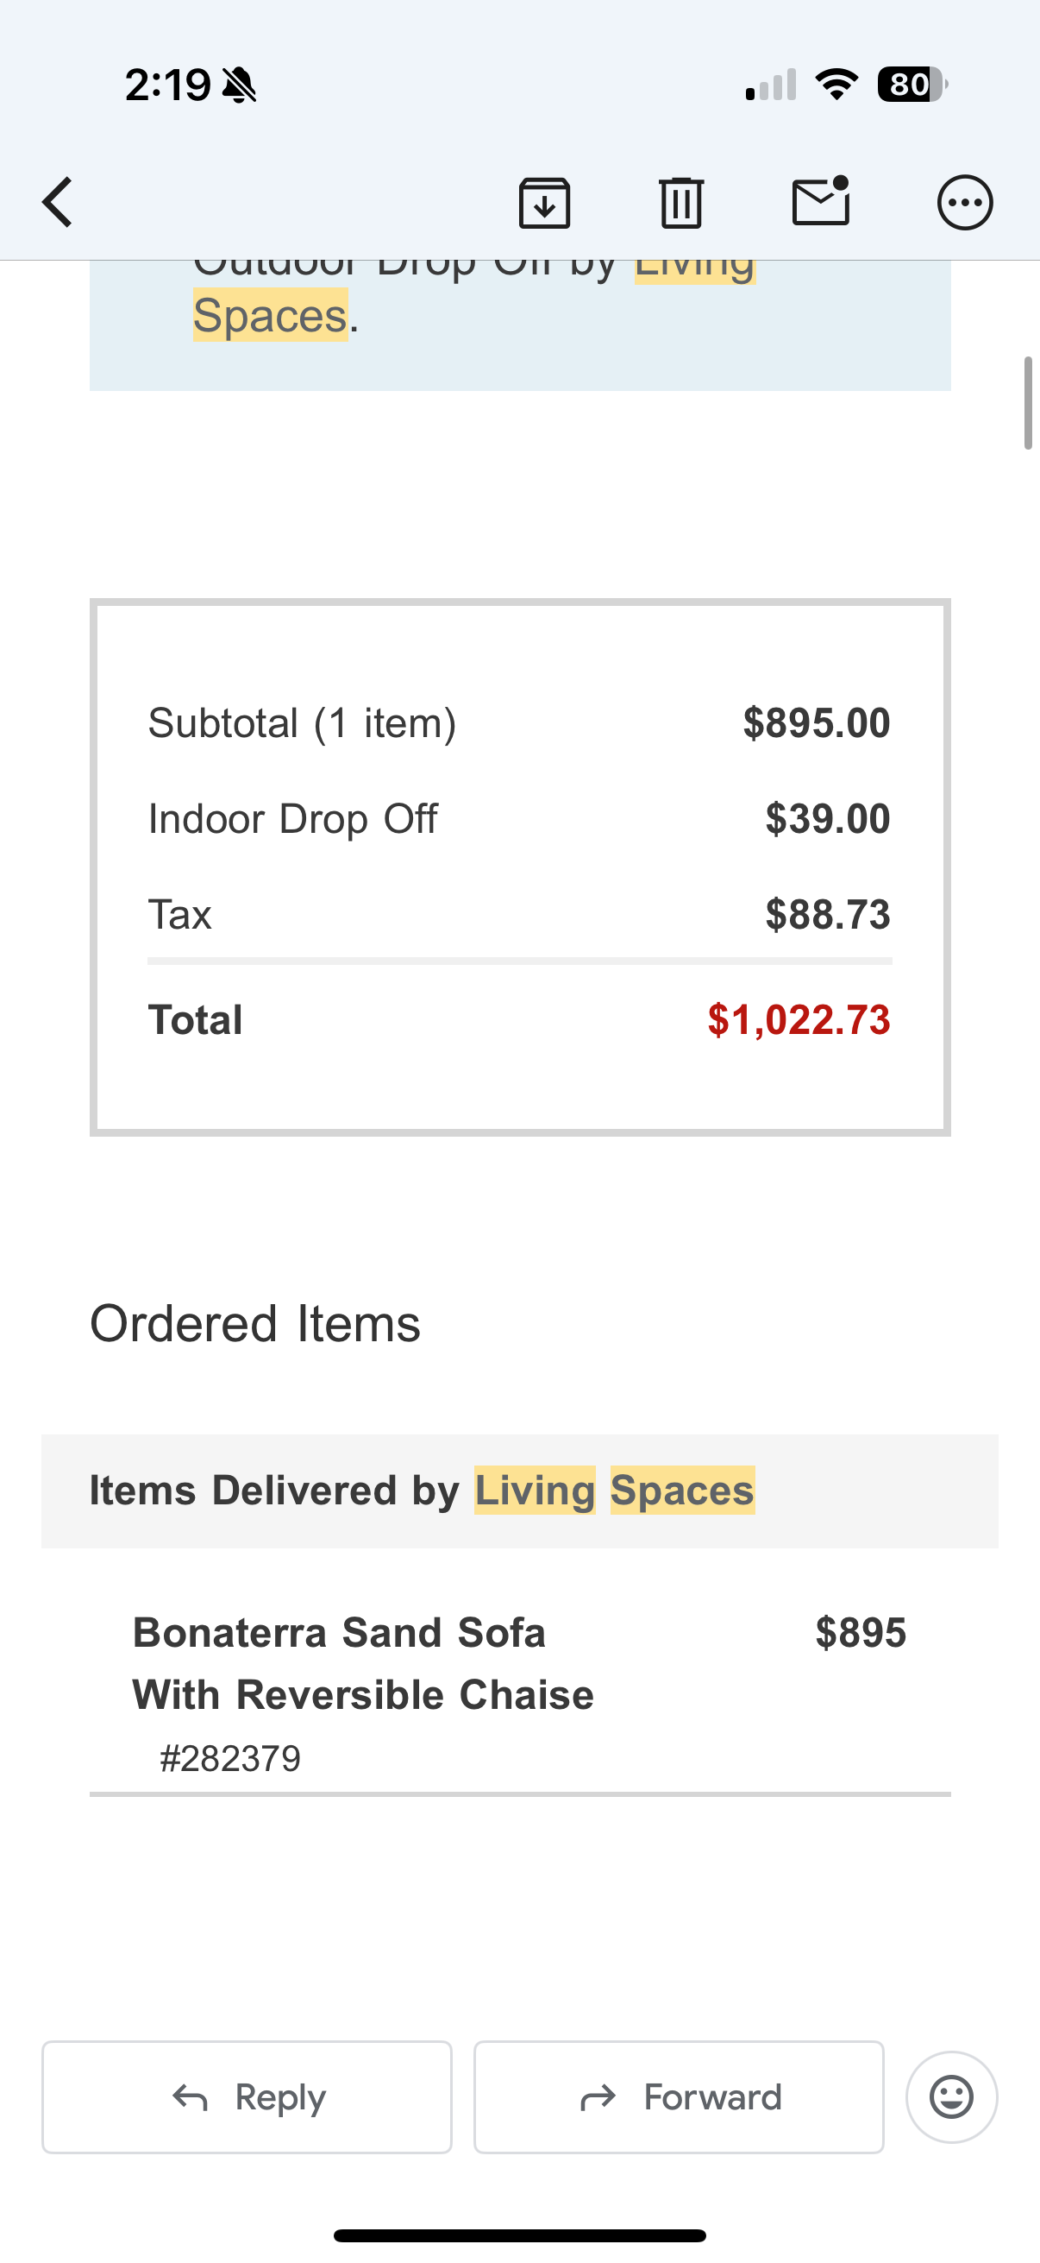
Task: Tap the silent mode bell icon
Action: [239, 85]
